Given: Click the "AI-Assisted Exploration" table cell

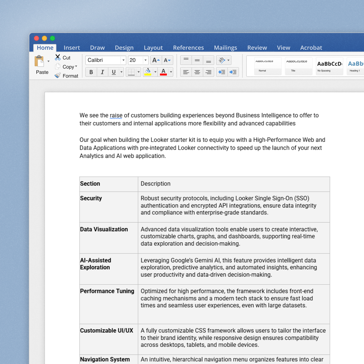Looking at the screenshot, I should pos(109,269).
